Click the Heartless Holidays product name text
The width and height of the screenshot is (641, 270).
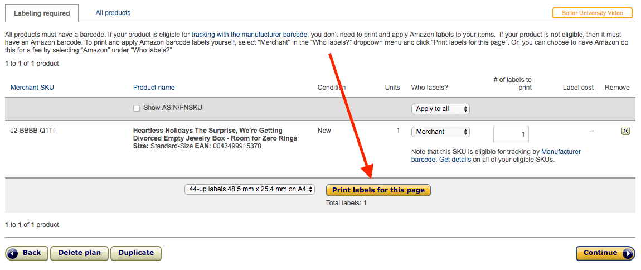pos(215,134)
